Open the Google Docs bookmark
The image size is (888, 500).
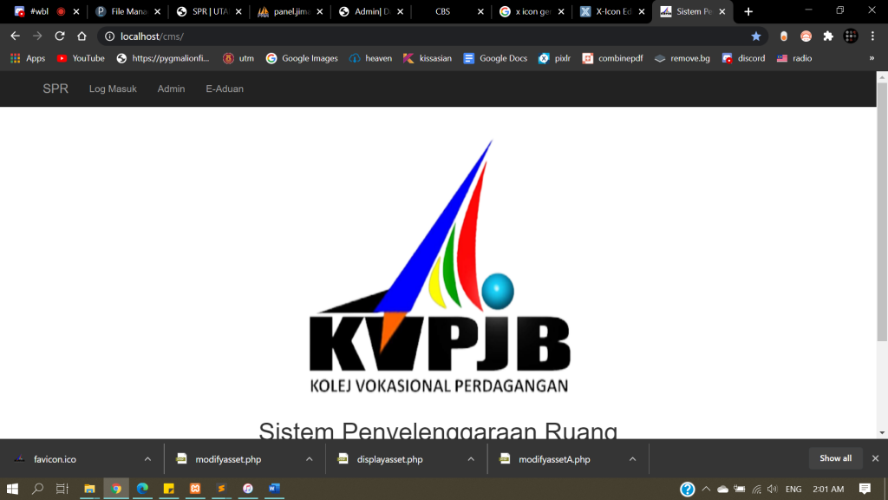coord(495,58)
